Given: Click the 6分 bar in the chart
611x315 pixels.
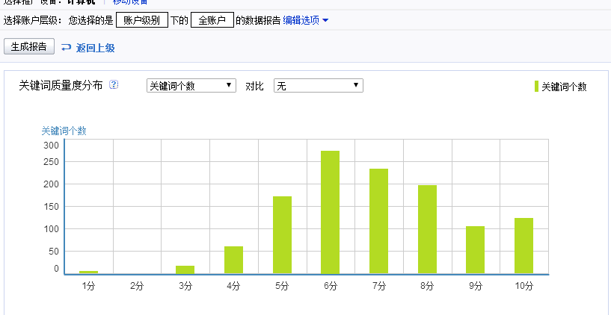Looking at the screenshot, I should tap(330, 212).
